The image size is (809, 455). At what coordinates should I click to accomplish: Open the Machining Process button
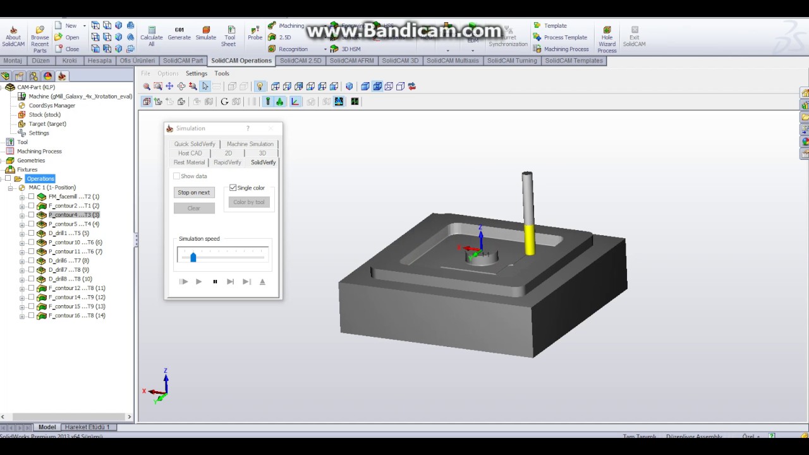[561, 49]
